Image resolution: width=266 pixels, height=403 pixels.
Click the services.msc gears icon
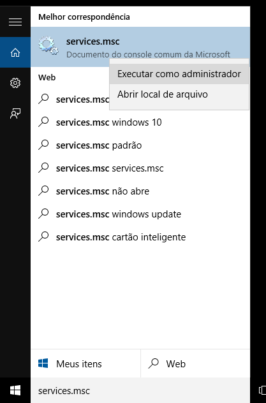(48, 47)
